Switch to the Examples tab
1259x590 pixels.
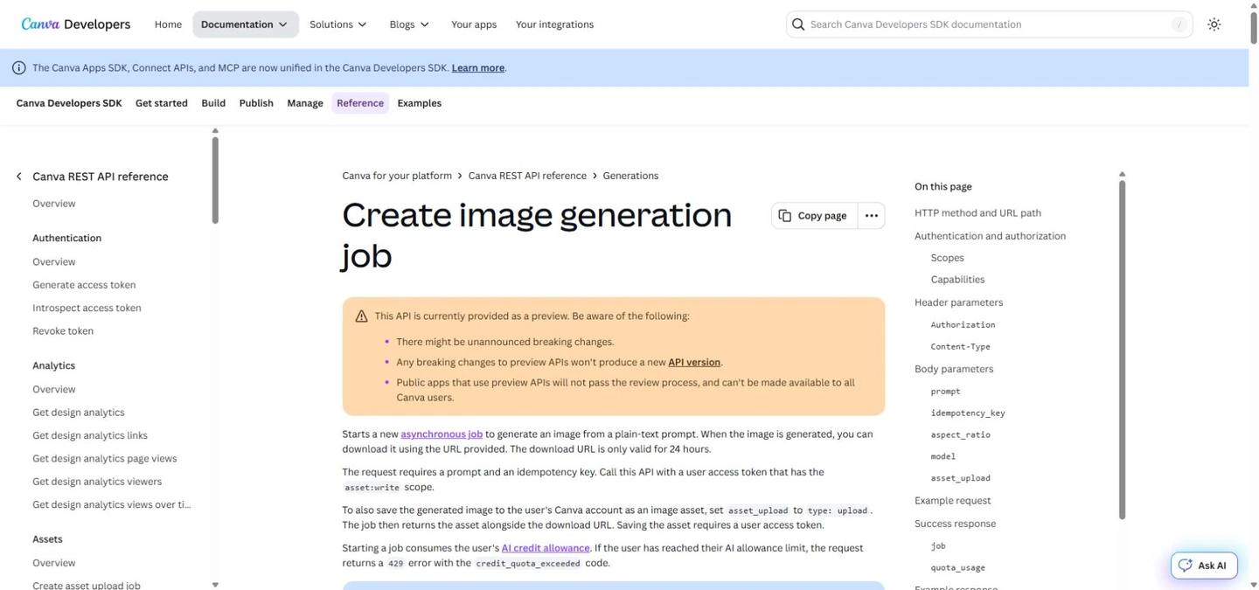tap(420, 103)
